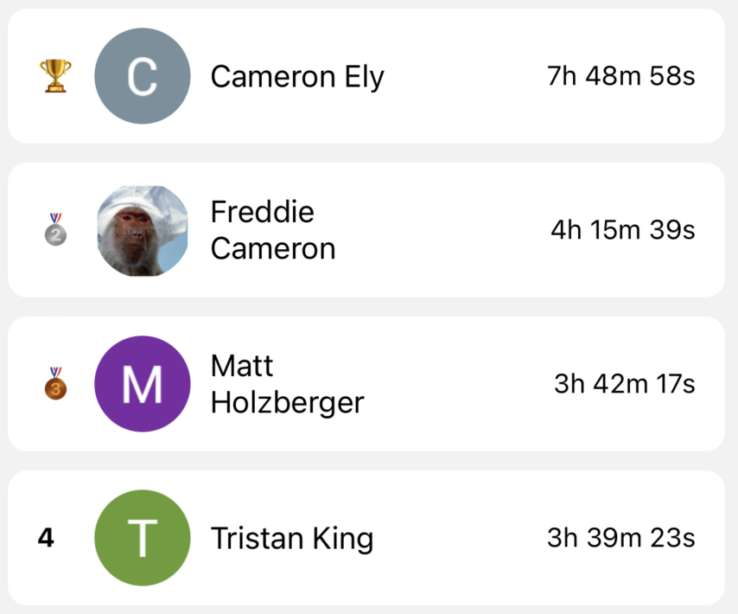Click Tristan King's green T avatar
Image resolution: width=738 pixels, height=614 pixels.
pos(142,537)
